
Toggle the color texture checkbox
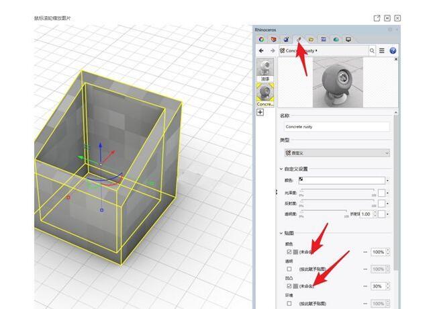click(x=289, y=252)
